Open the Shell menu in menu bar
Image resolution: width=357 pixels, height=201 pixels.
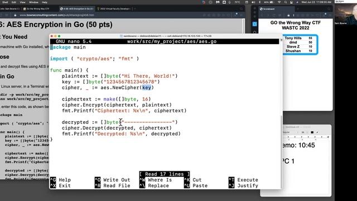[5, 2]
